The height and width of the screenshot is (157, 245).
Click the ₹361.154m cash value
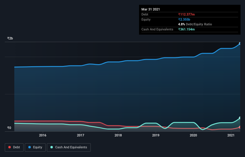(187, 29)
